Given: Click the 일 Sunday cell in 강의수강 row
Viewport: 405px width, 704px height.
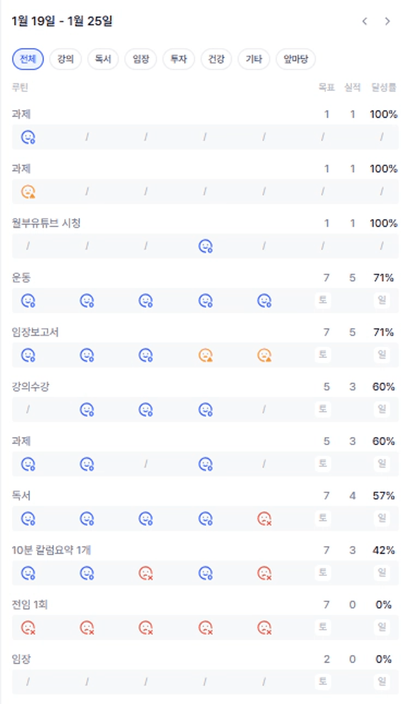Looking at the screenshot, I should (x=382, y=409).
